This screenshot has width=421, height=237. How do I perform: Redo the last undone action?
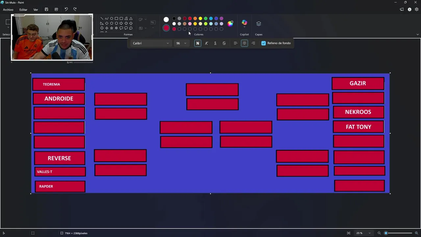[x=75, y=10]
